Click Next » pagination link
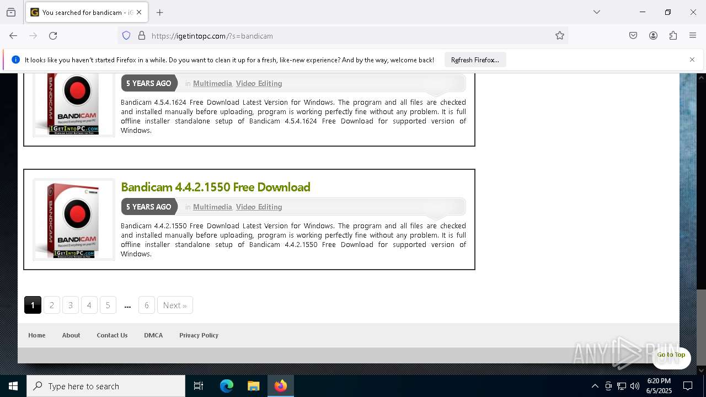The image size is (706, 397). 175,305
